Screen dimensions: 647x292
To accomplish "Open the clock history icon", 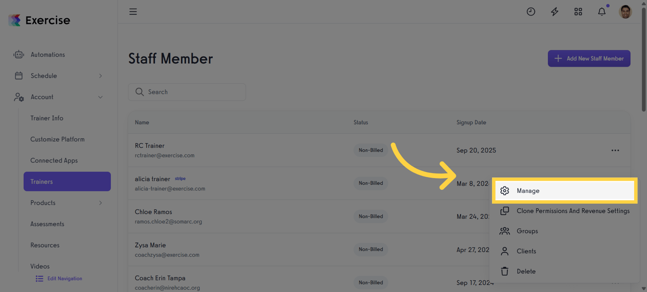I will pos(531,12).
